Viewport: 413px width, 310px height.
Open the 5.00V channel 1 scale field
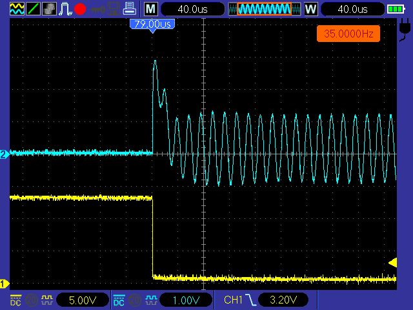coord(83,300)
